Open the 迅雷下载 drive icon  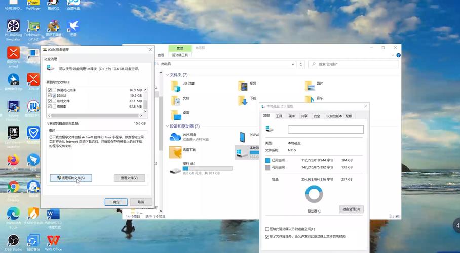point(175,152)
